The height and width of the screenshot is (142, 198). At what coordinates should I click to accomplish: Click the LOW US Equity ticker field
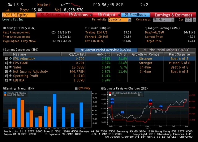pyautogui.click(x=19, y=15)
